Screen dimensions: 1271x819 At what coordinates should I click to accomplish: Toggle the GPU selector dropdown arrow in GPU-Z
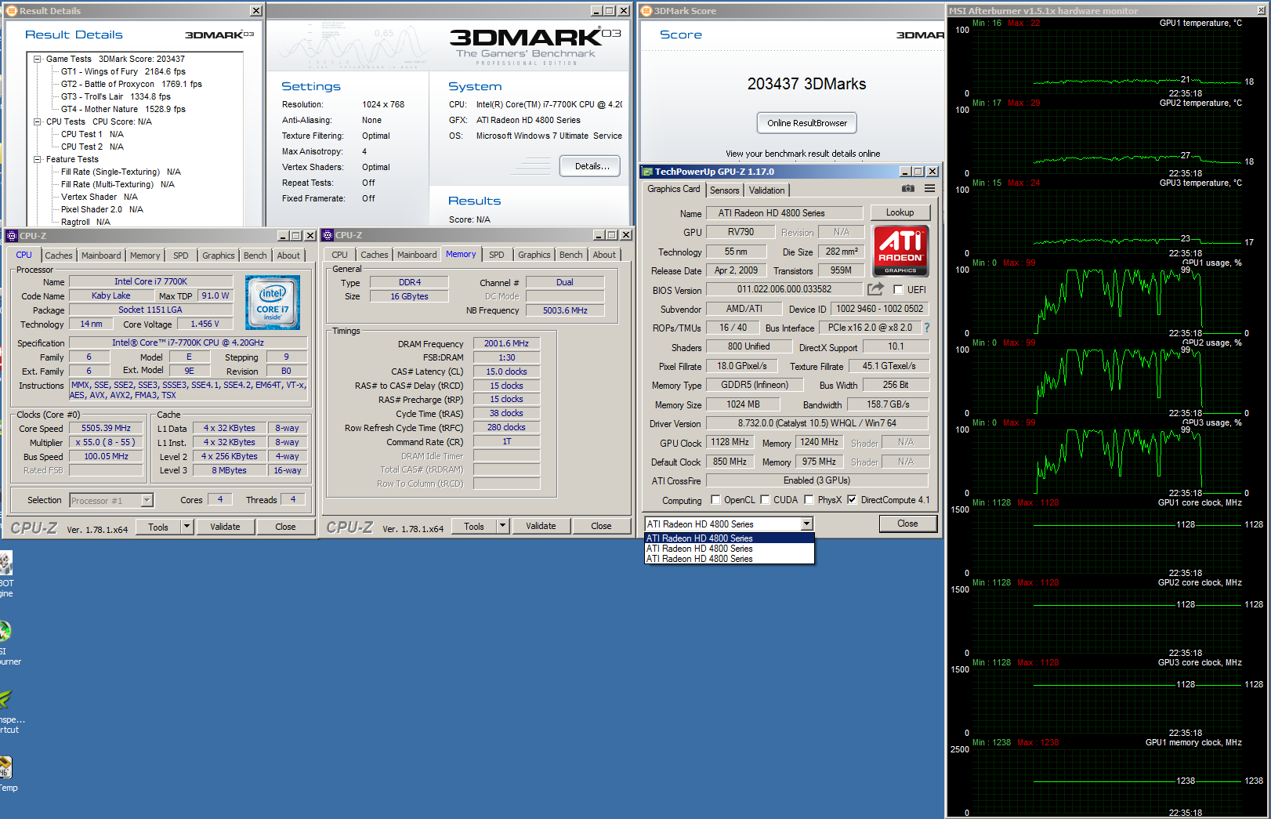[x=806, y=524]
